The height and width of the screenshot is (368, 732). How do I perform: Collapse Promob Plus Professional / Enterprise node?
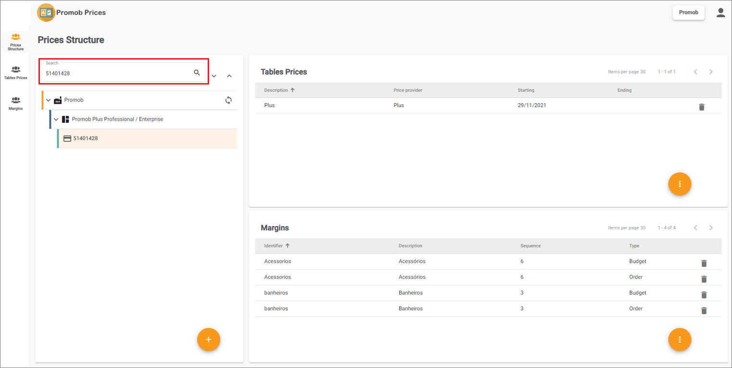pos(56,119)
